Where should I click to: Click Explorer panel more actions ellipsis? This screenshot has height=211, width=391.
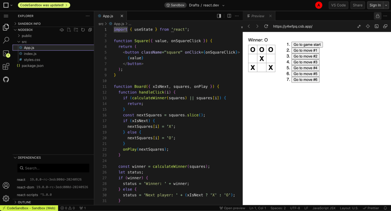click(x=87, y=16)
